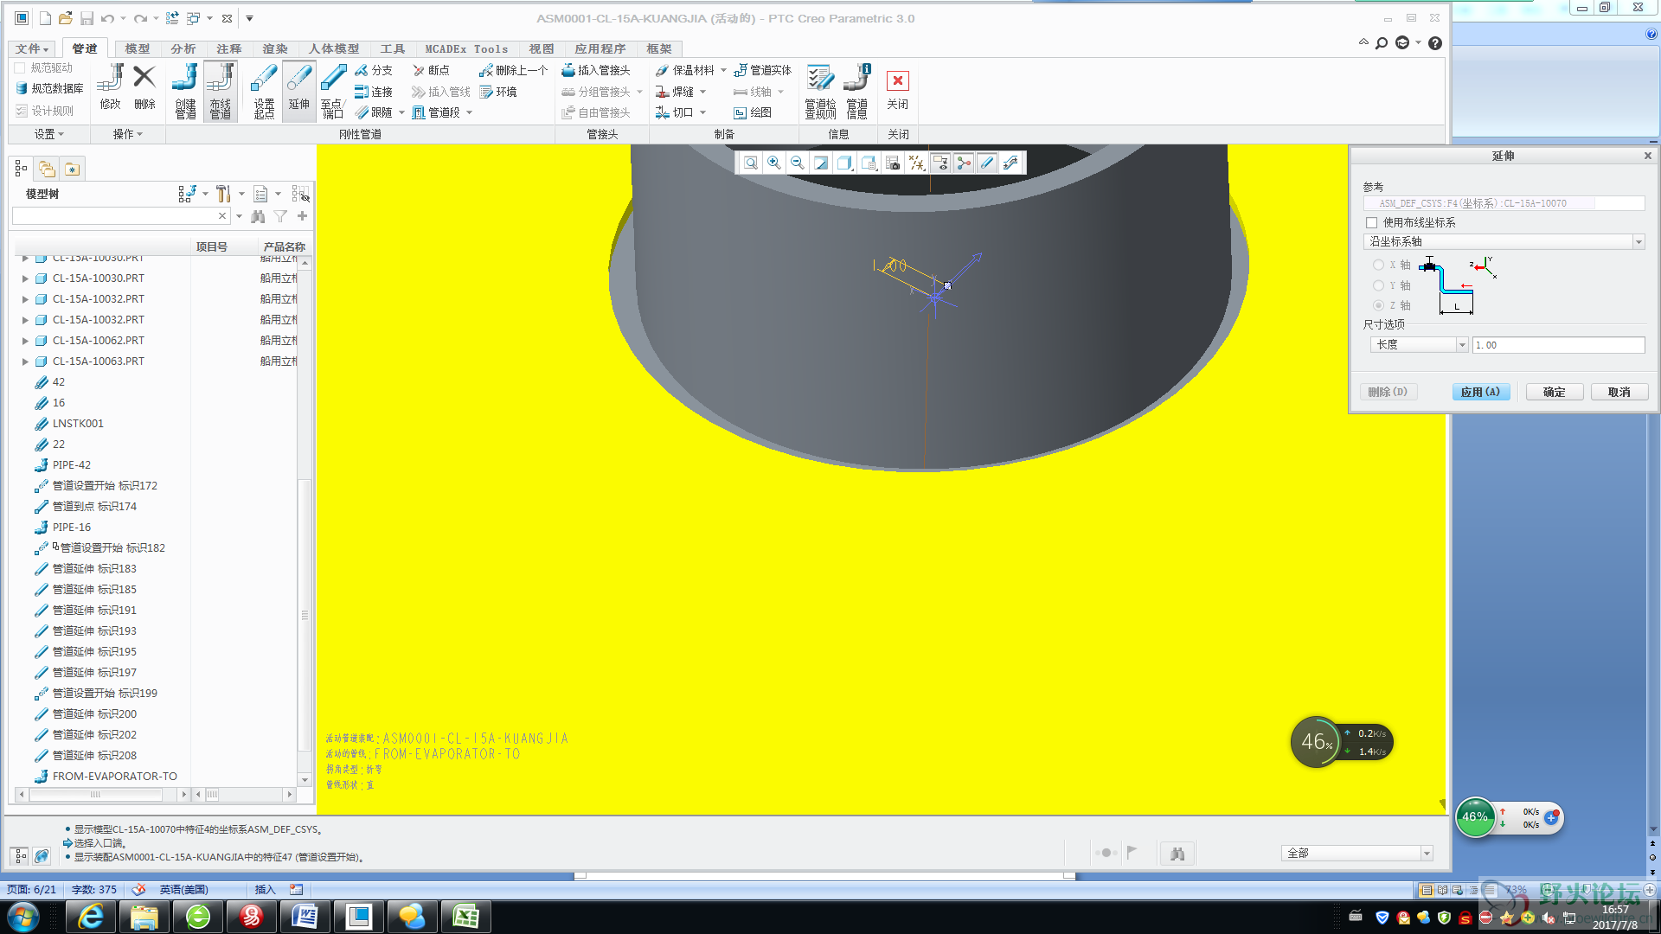Screen dimensions: 1661x934
Task: Select the 布线管道 (Route Pipe) tool
Action: pyautogui.click(x=221, y=91)
